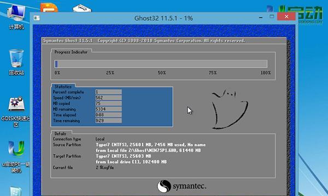This screenshot has height=196, width=328.
Task: Click the local drive [1], 102400 MB line
Action: coord(131,162)
